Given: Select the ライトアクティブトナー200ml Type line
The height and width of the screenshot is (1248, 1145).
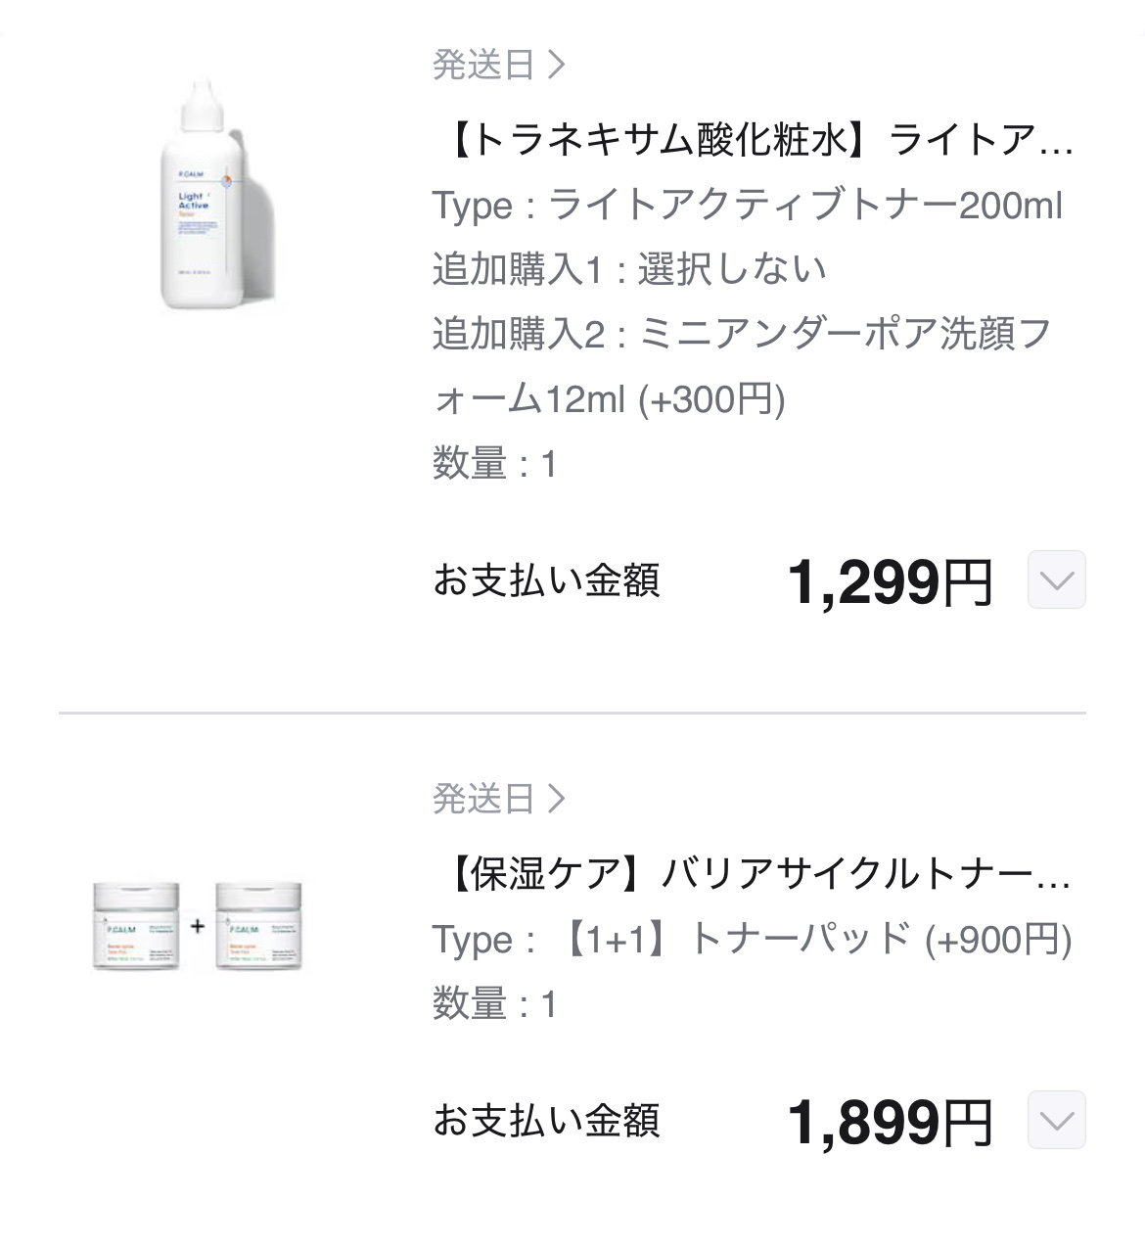Looking at the screenshot, I should coord(748,207).
